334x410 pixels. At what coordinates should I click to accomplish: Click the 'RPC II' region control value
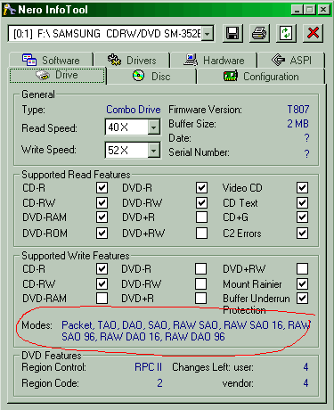point(148,367)
